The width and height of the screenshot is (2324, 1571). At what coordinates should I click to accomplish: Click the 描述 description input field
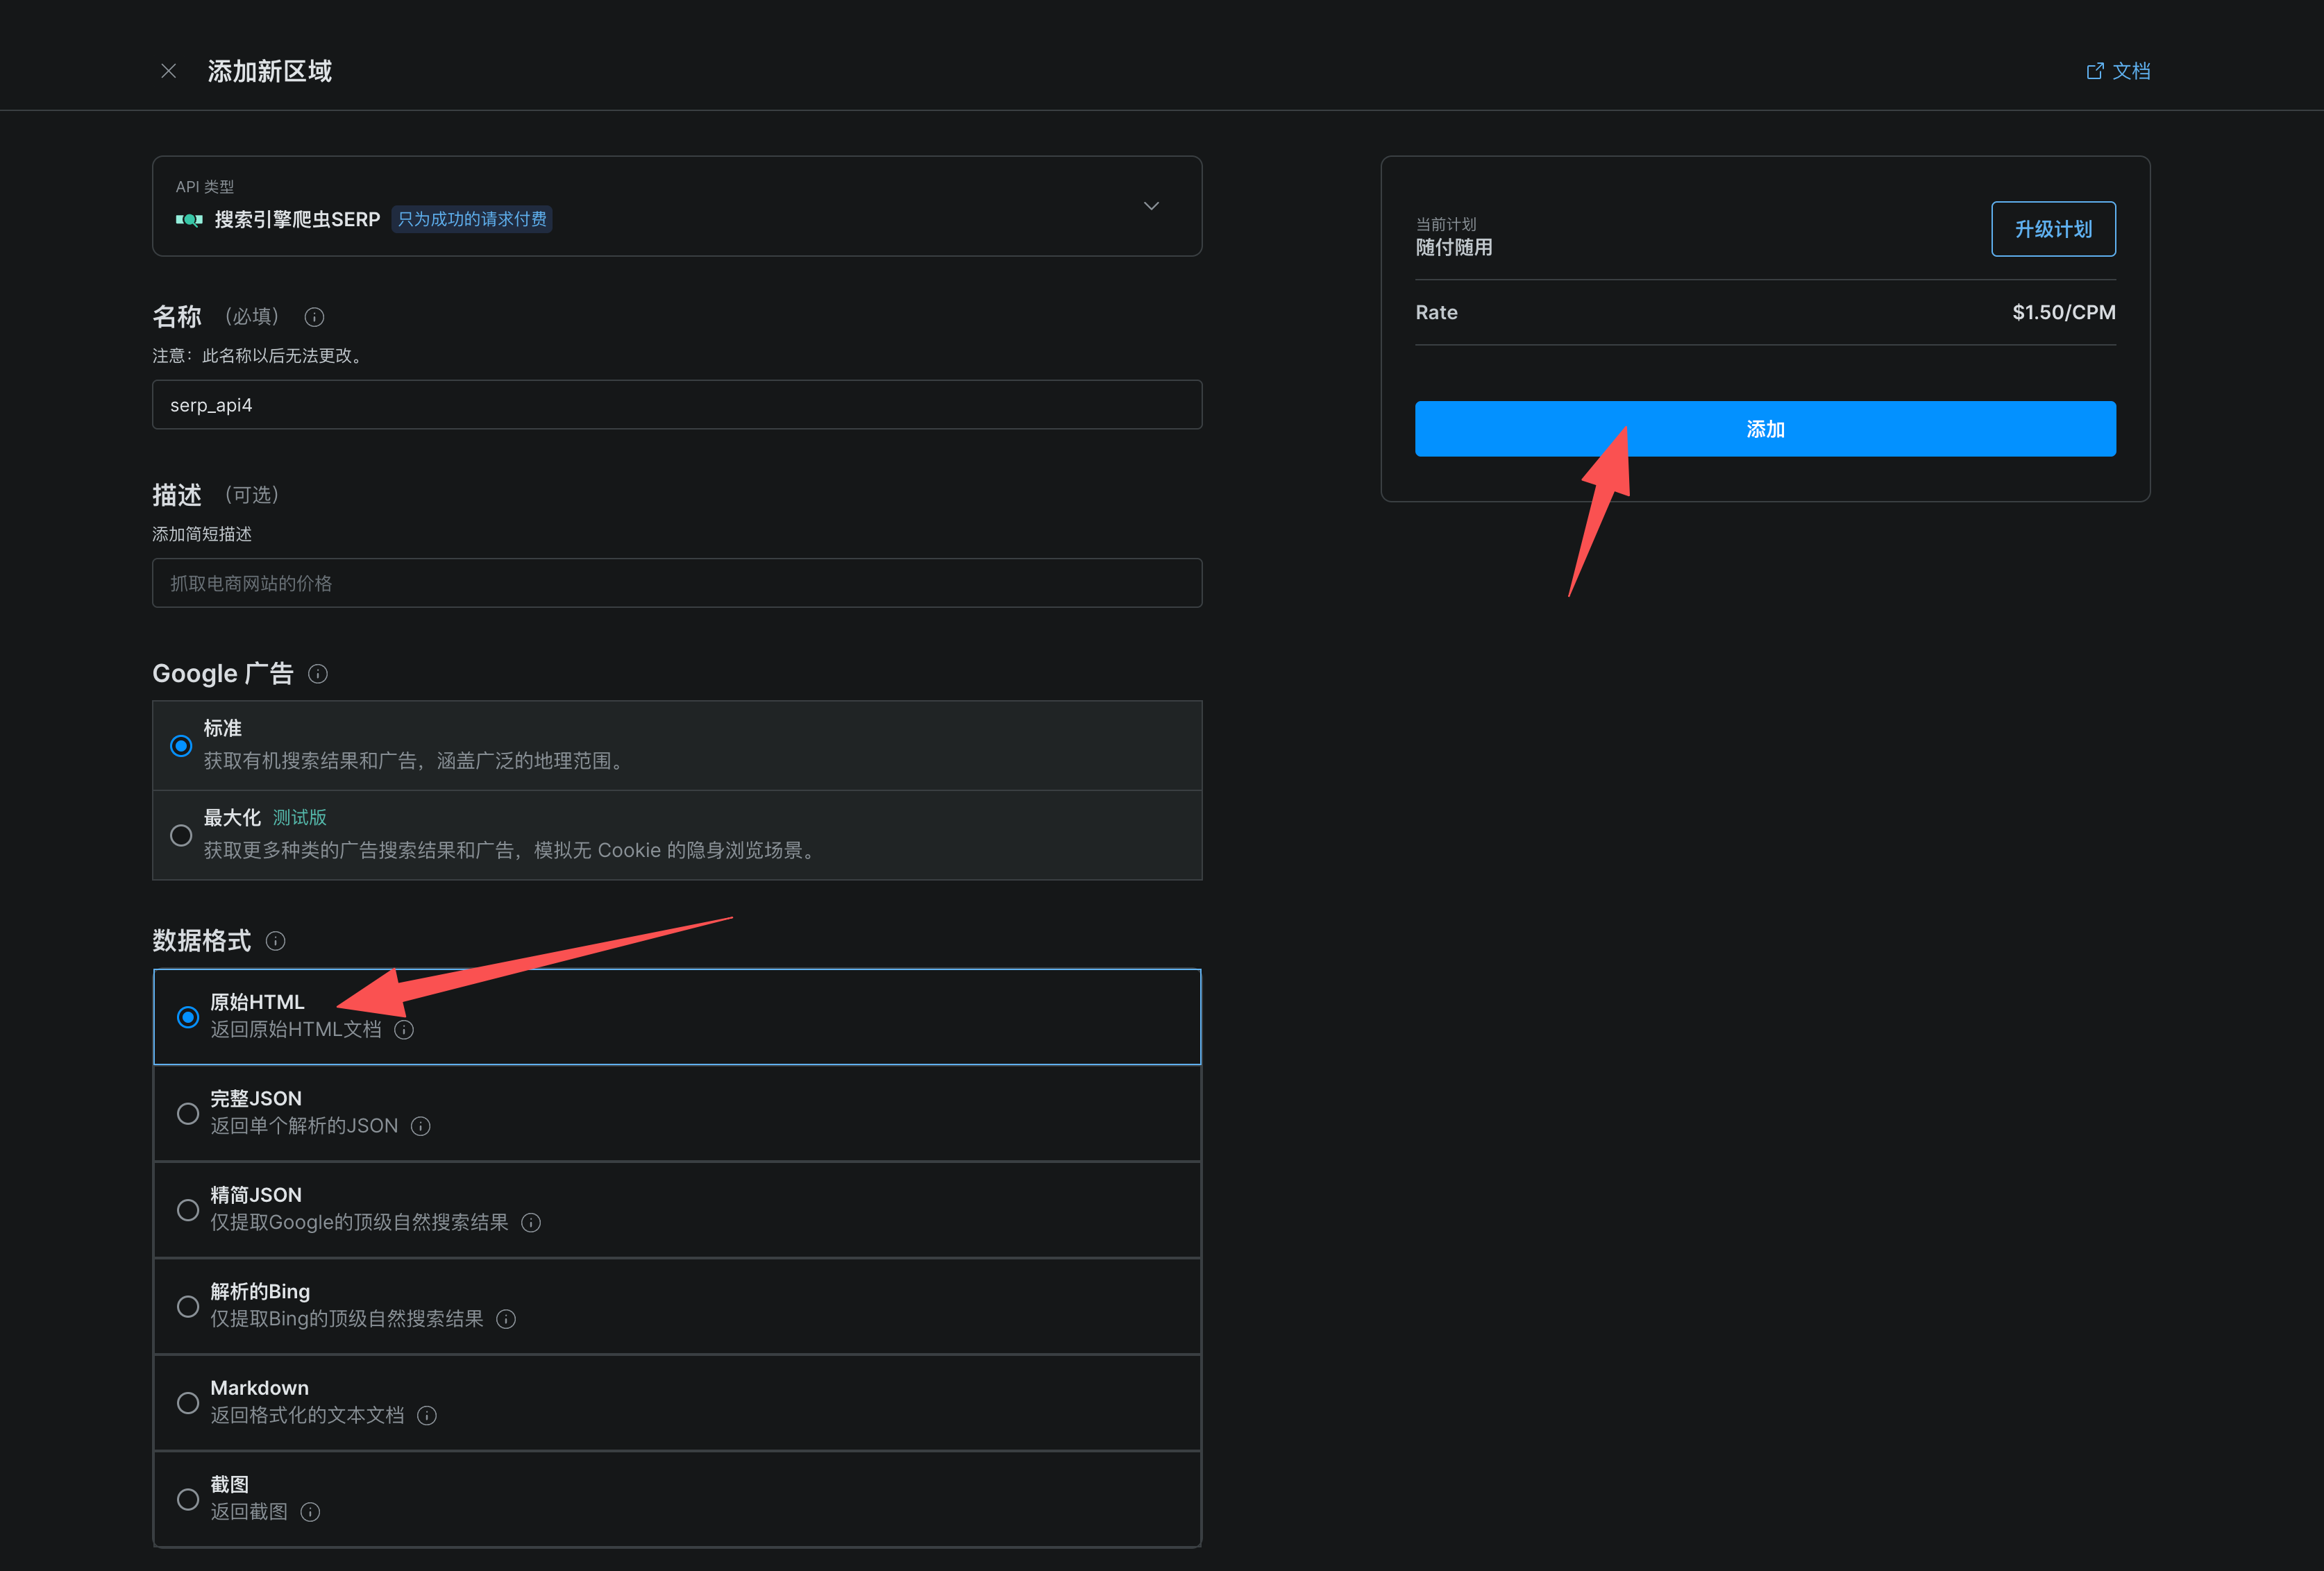[677, 583]
